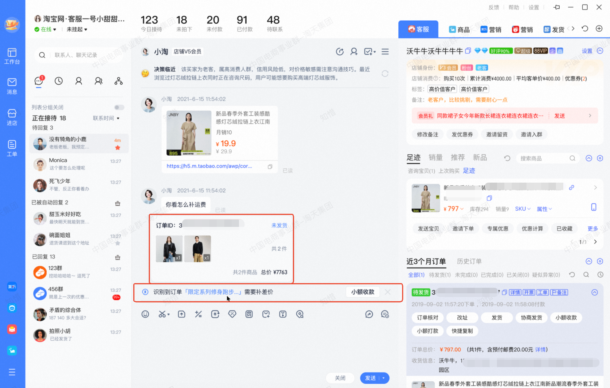This screenshot has width=610, height=388.
Task: Copy the product link with copy icon
Action: [x=270, y=167]
